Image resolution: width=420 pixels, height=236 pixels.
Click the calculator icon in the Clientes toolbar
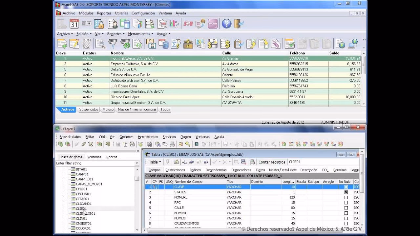point(163,43)
